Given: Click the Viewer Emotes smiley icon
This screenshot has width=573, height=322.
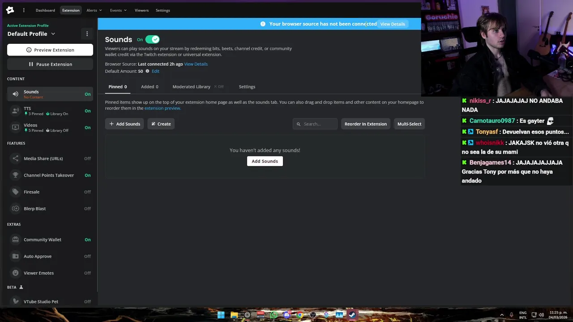Looking at the screenshot, I should coord(16,273).
